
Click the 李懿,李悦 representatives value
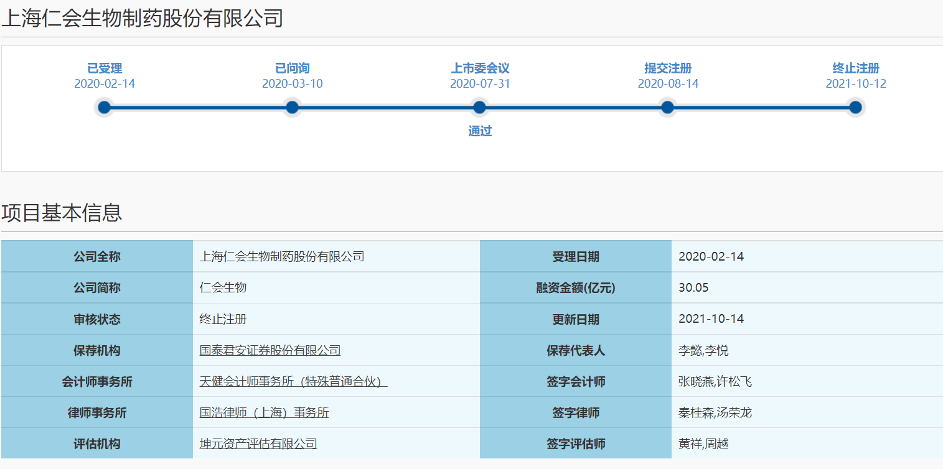[703, 350]
